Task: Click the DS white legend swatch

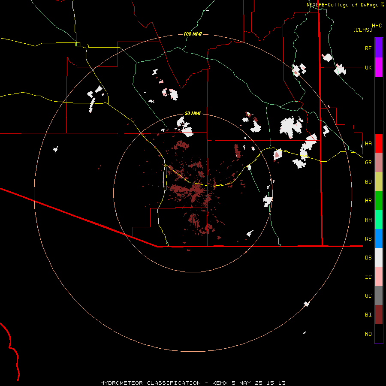Action: [379, 257]
